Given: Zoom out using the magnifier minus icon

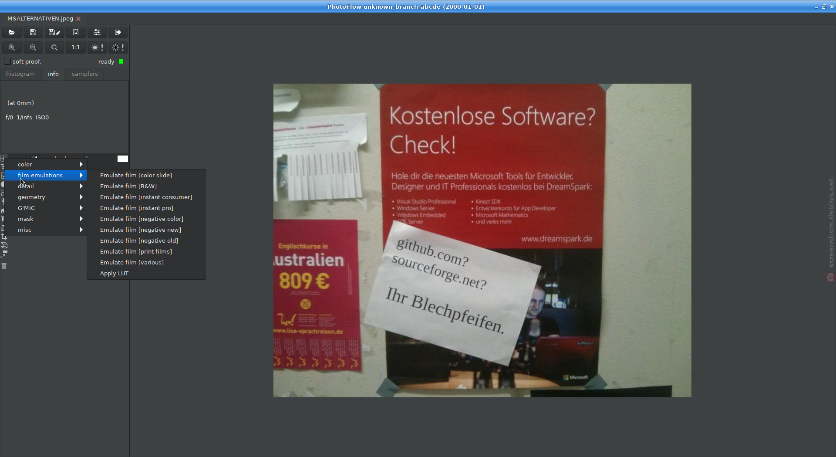Looking at the screenshot, I should click(33, 47).
